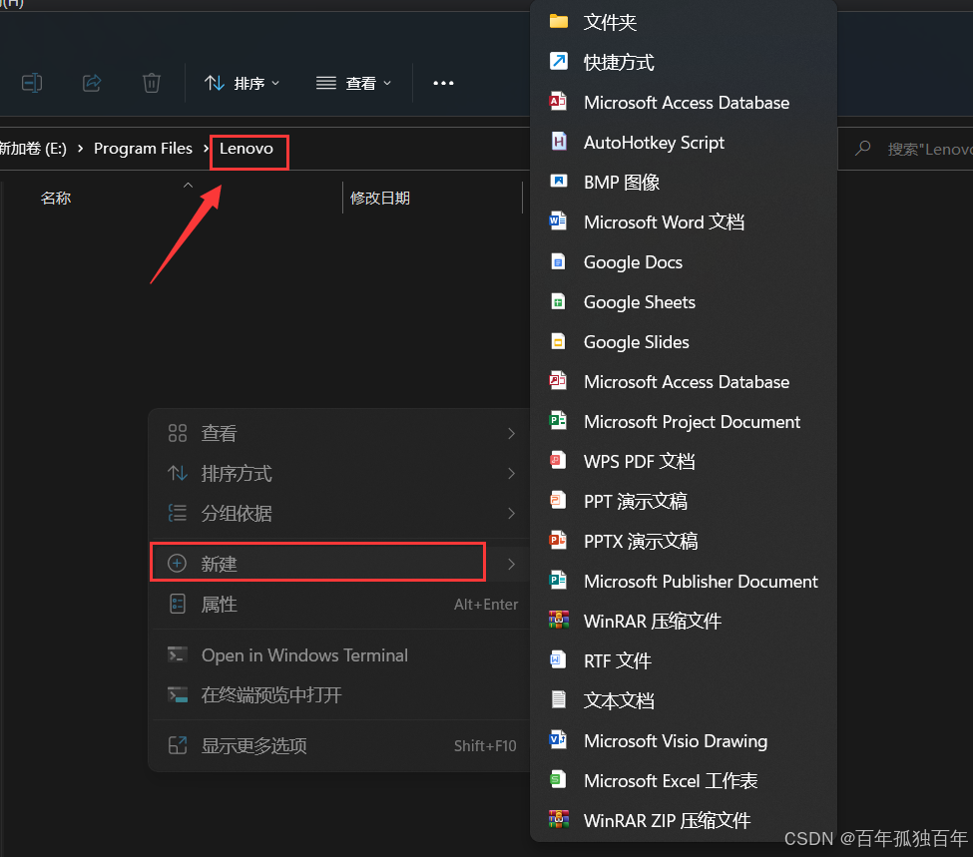Click the properties icon beside 属性
973x857 pixels.
[178, 604]
